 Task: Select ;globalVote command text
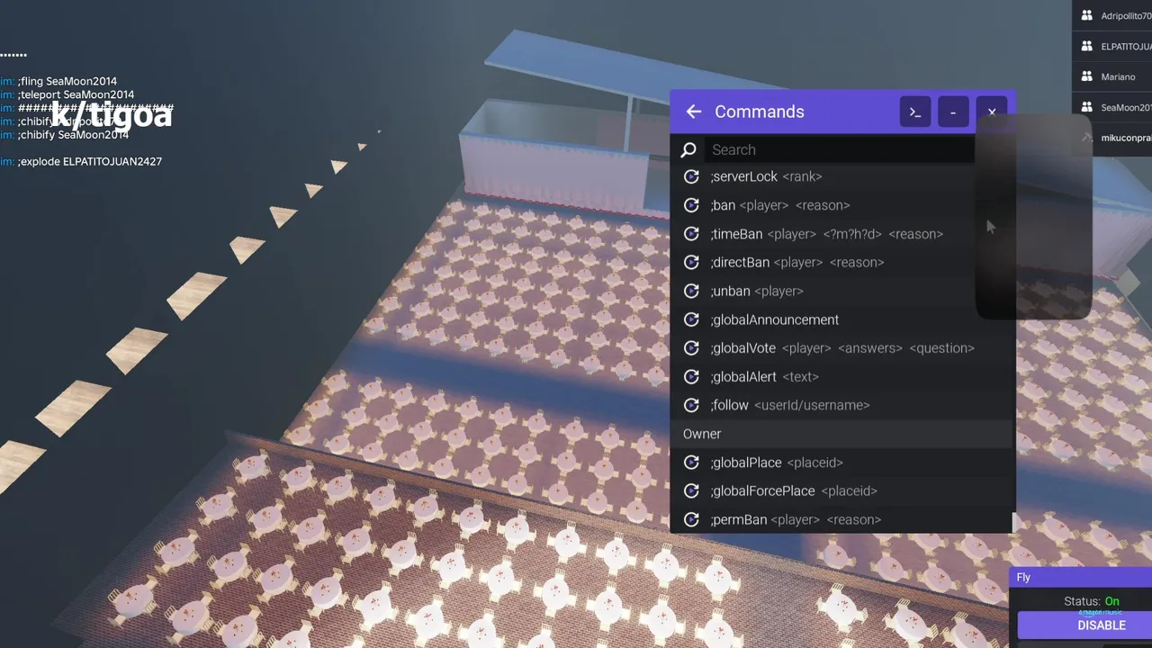(x=842, y=348)
